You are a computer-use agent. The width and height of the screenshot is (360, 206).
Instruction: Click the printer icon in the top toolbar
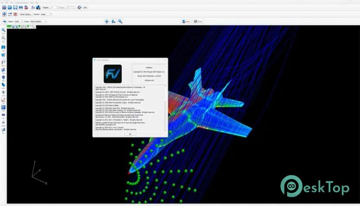click(21, 8)
